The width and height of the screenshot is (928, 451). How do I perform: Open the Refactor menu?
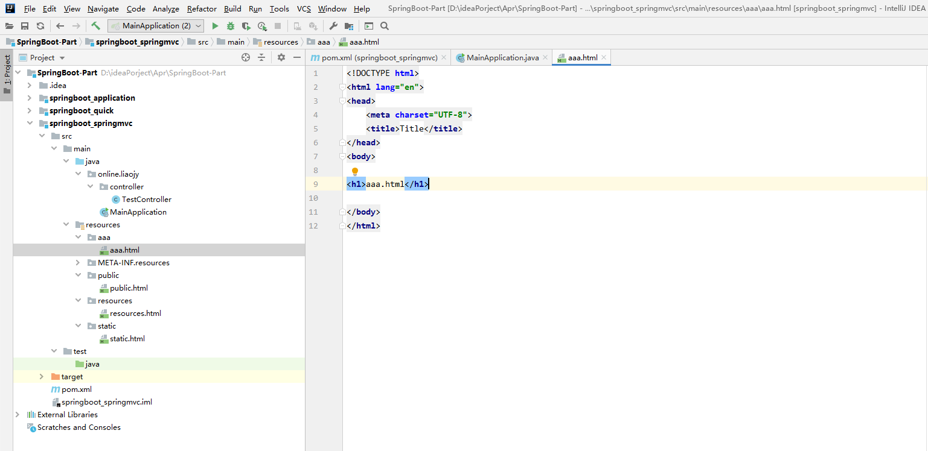coord(202,9)
